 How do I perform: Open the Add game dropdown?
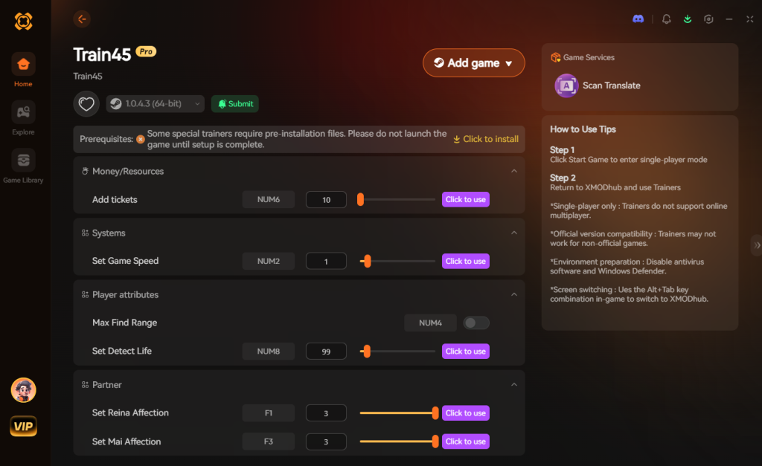[x=474, y=62]
